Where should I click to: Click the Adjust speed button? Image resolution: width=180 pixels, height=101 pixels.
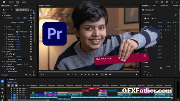[x=149, y=75]
